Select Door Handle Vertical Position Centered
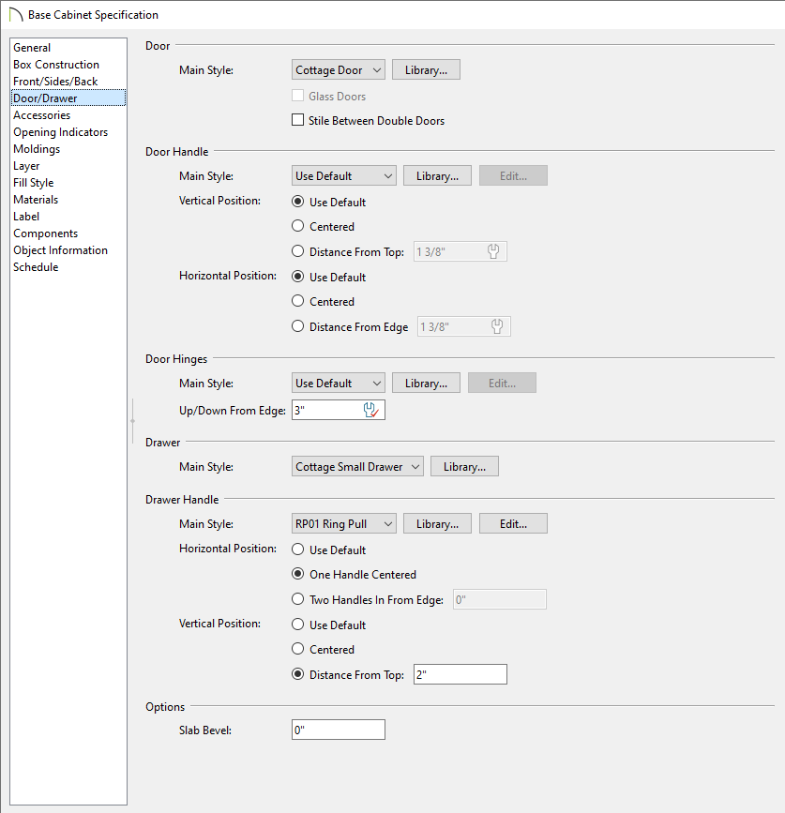 click(297, 226)
